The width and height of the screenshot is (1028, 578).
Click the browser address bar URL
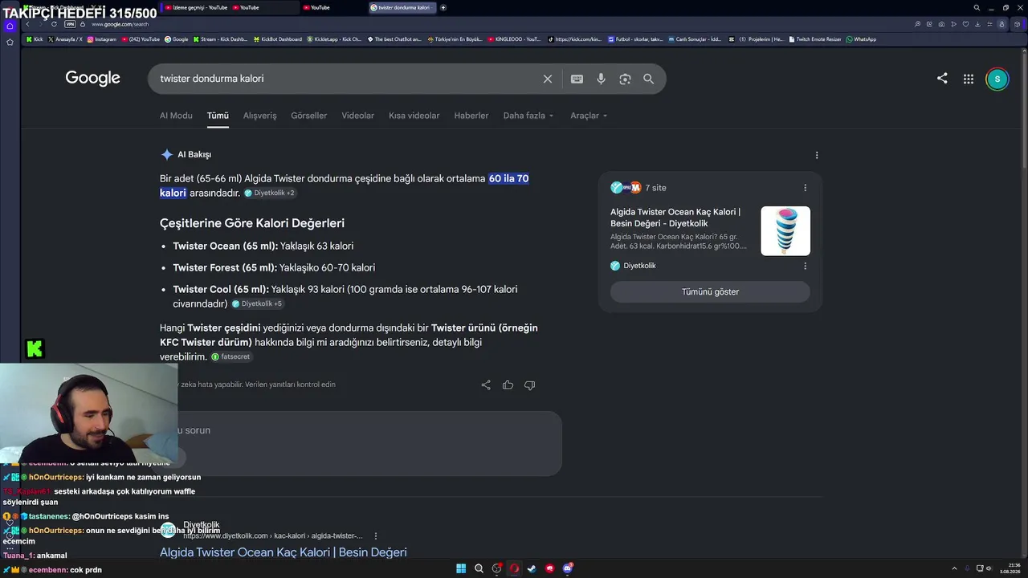120,24
